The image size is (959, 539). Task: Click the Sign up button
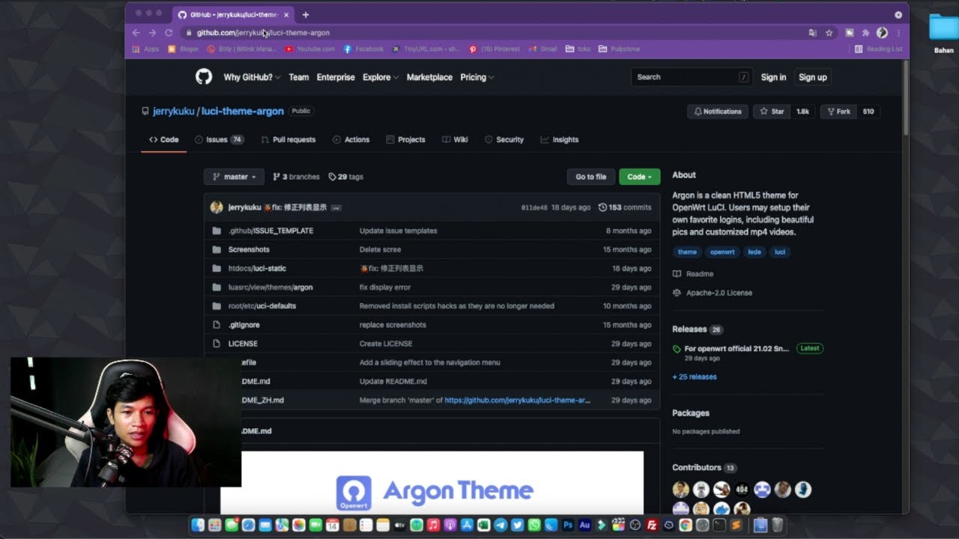(813, 77)
